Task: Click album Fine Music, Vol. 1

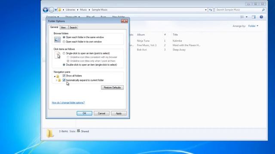Action: (x=147, y=45)
